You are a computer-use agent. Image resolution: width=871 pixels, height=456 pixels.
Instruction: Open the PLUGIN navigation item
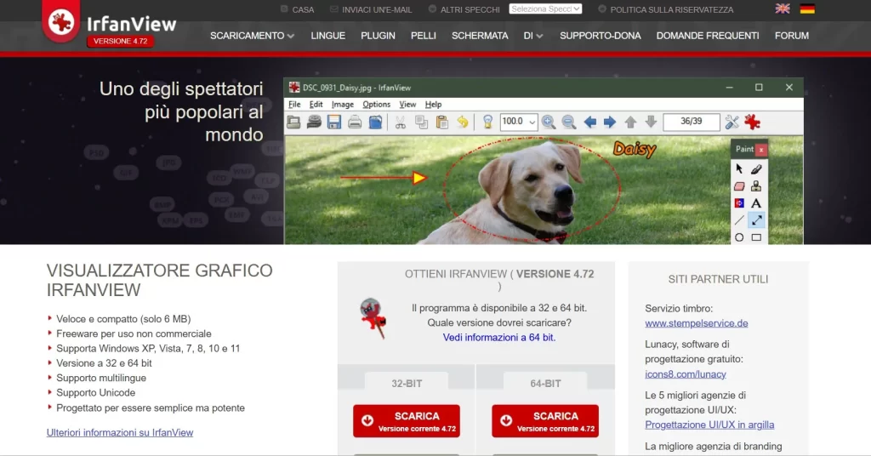tap(378, 36)
